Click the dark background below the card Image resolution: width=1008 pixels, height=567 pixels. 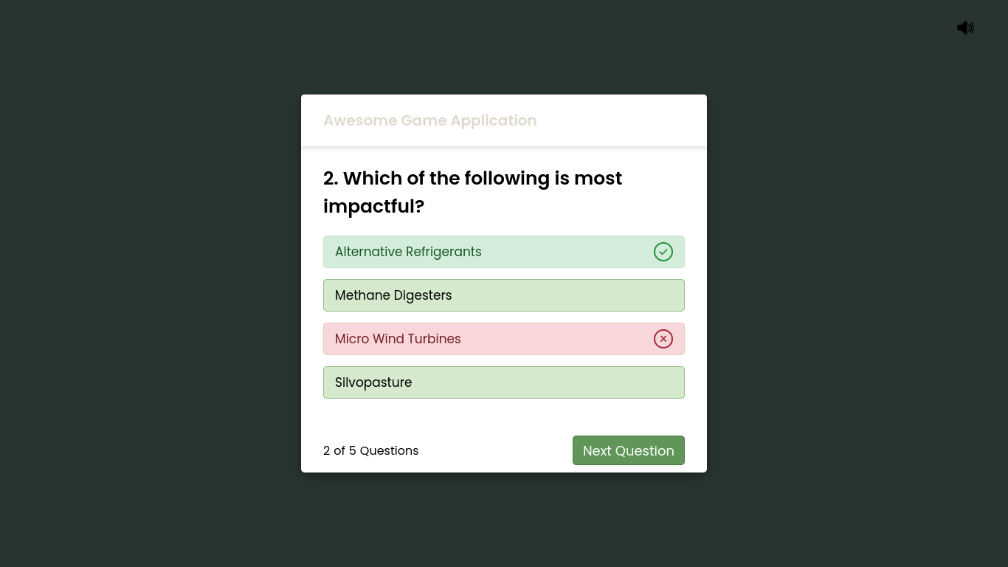pos(504,520)
